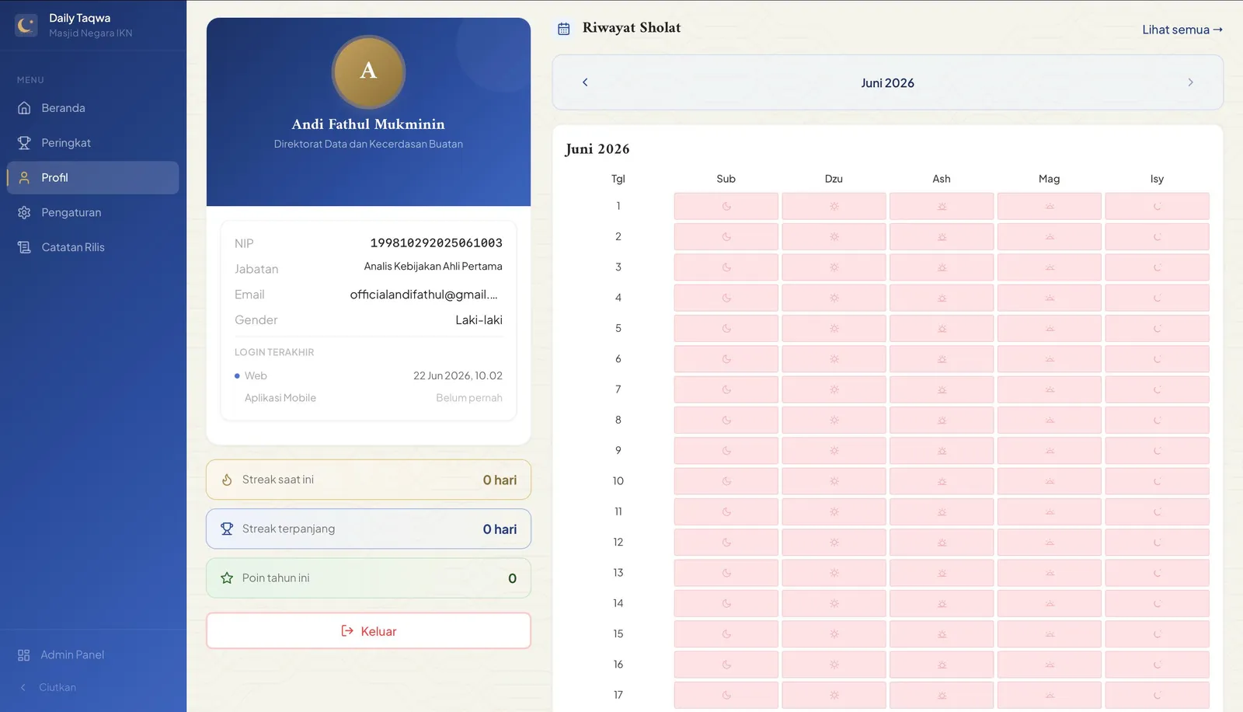
Task: Click the Catatan Rilis notes icon
Action: coord(24,247)
